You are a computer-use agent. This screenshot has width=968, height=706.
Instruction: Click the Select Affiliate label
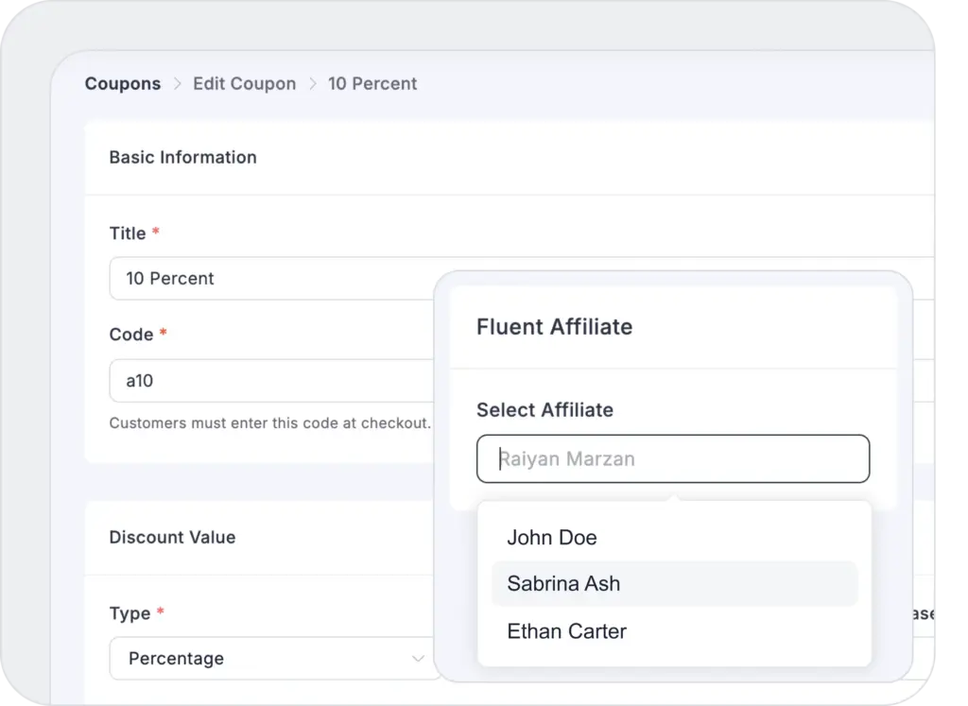pyautogui.click(x=544, y=410)
